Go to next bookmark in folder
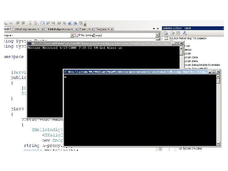This screenshot has height=171, width=228. [x=64, y=23]
